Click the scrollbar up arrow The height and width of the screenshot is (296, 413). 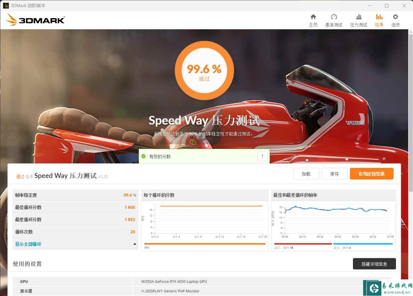pos(410,31)
